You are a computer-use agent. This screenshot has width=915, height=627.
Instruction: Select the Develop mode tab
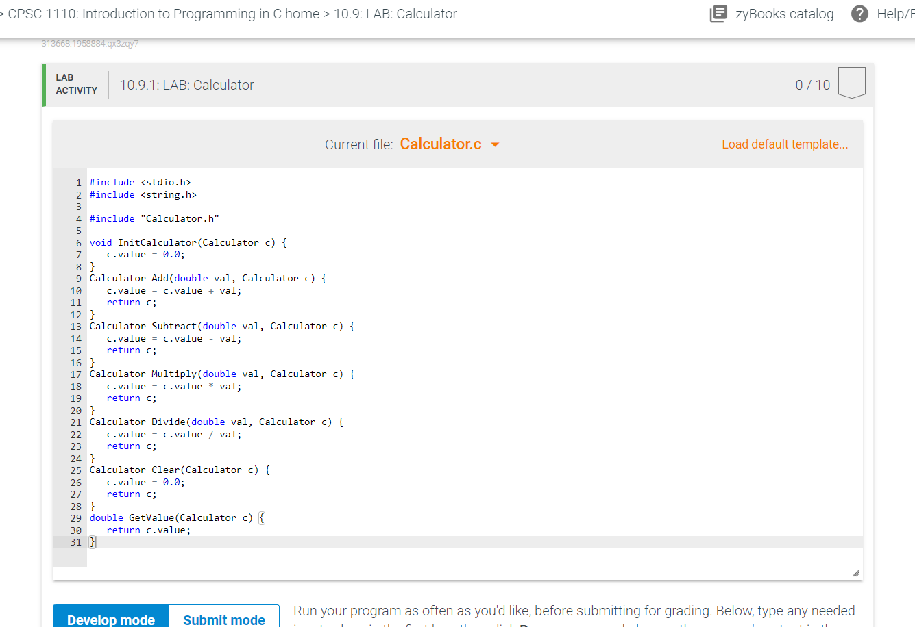pos(110,619)
